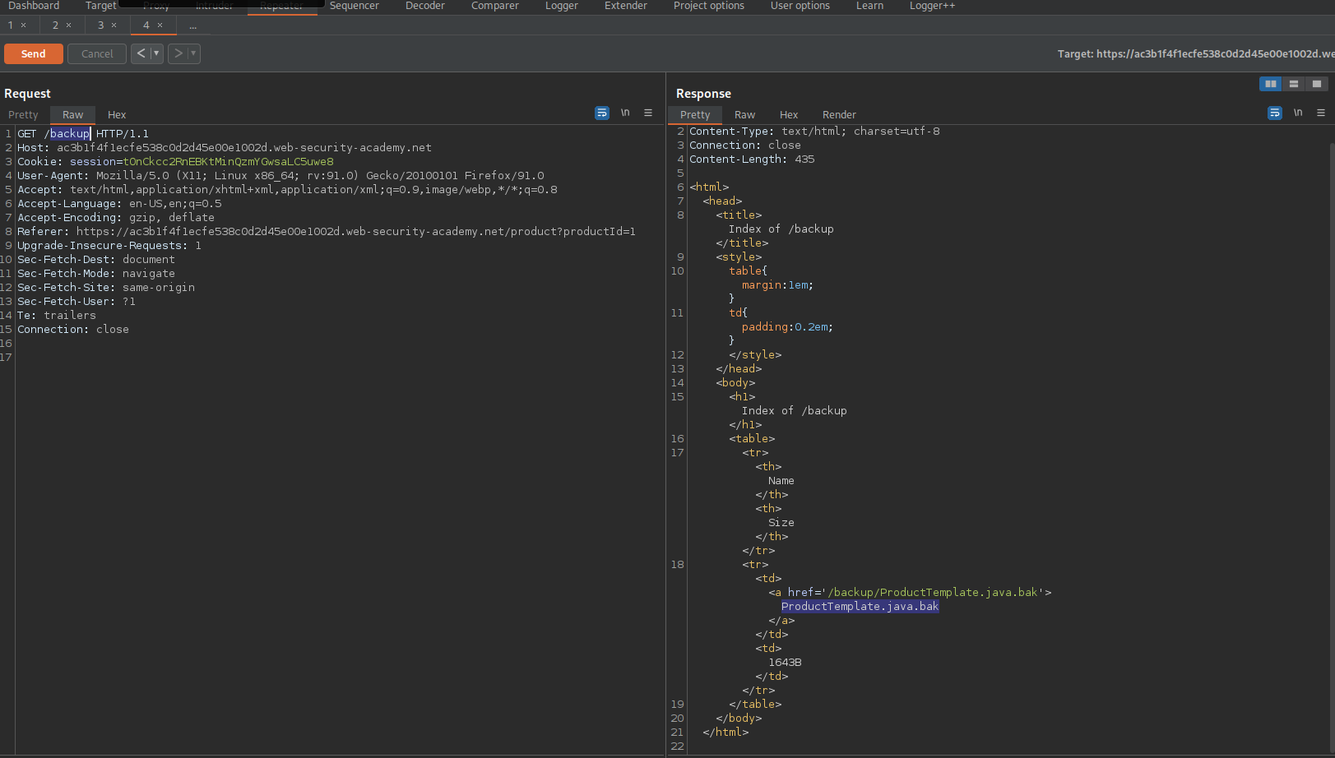Open Response pane options menu

(x=1321, y=113)
